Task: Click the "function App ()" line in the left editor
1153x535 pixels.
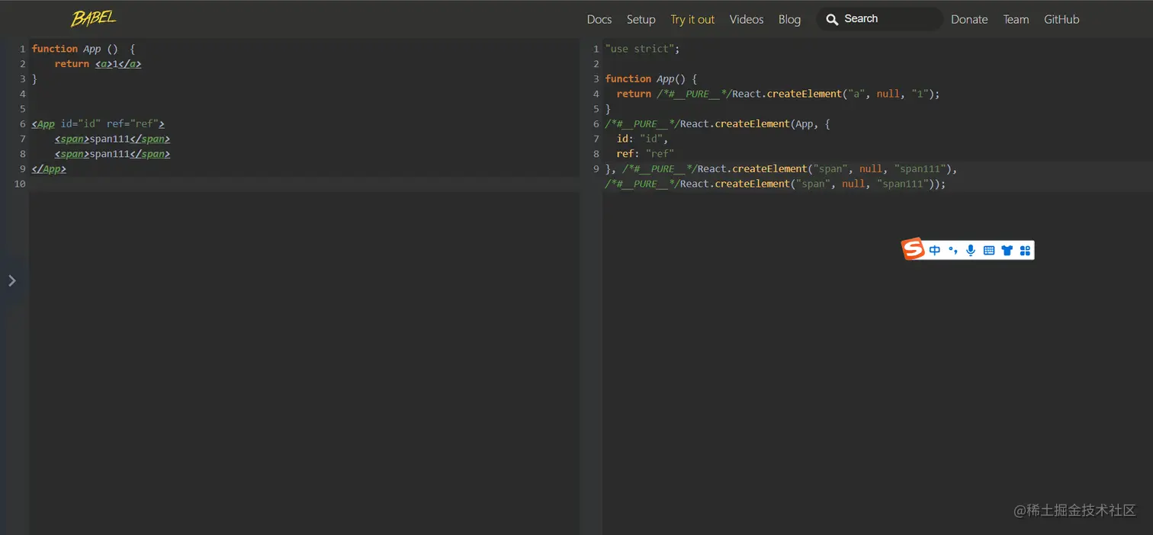Action: coord(83,49)
